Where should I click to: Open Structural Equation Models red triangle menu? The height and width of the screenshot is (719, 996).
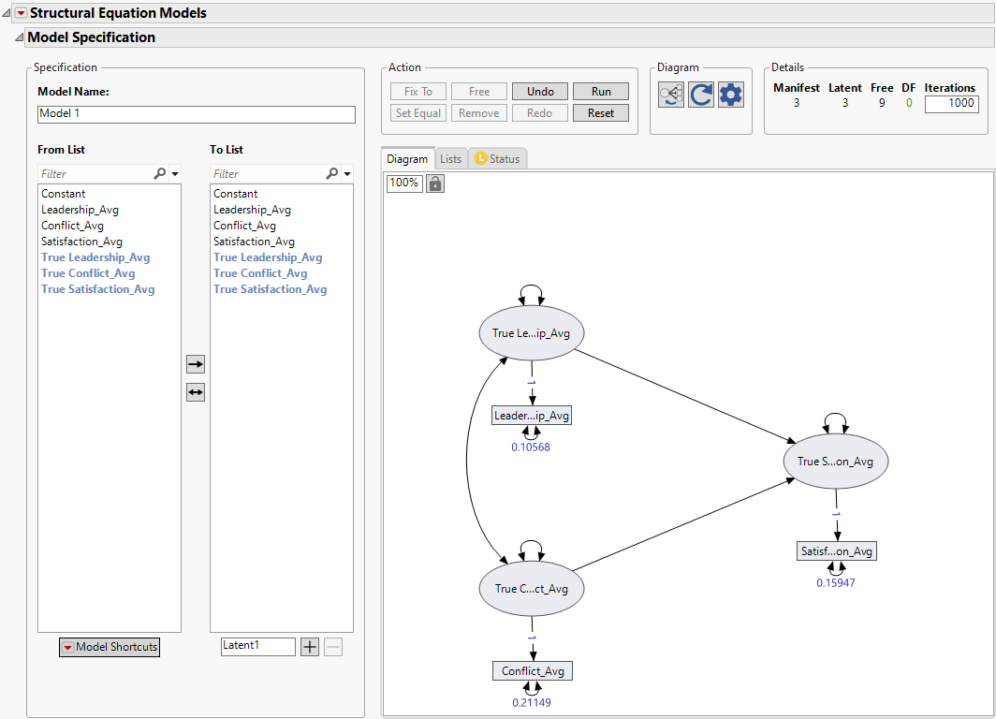coord(21,13)
